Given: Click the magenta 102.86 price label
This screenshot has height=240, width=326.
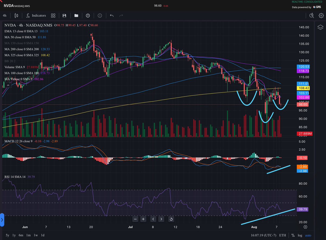Looking at the screenshot, I should click(304, 97).
